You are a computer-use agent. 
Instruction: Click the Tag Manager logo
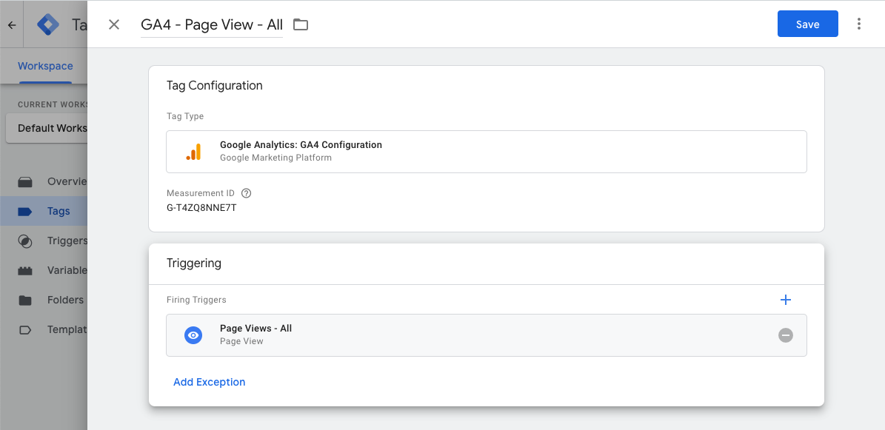point(47,24)
